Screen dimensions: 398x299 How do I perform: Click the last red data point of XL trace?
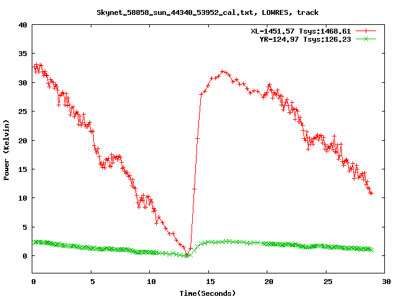coord(371,194)
